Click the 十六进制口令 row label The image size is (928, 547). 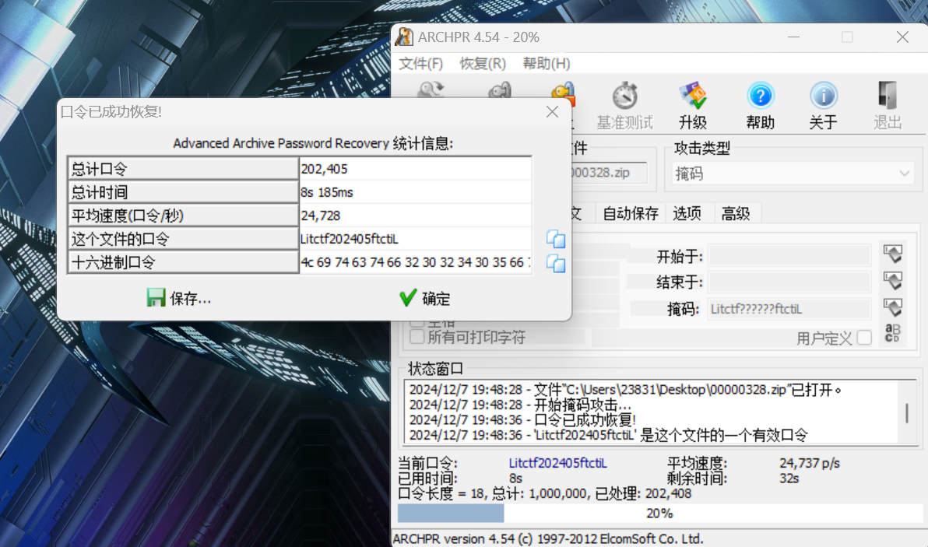pyautogui.click(x=184, y=262)
